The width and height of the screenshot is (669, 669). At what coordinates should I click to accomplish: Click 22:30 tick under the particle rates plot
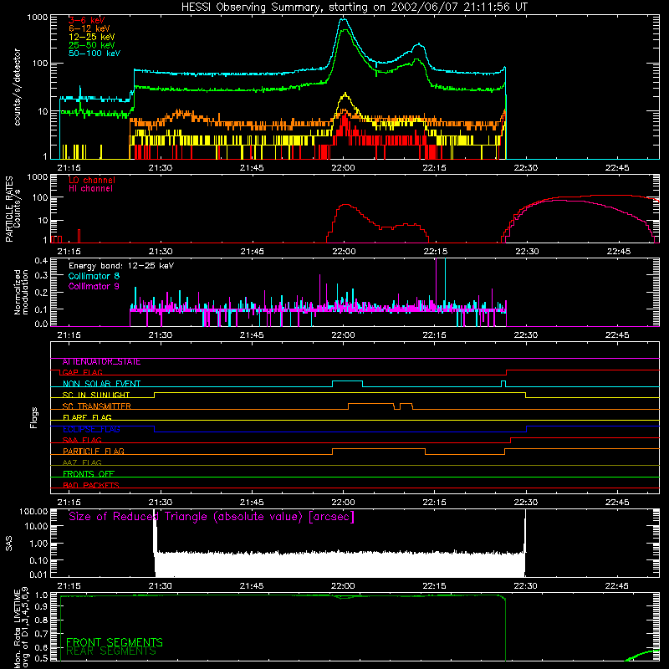point(527,252)
